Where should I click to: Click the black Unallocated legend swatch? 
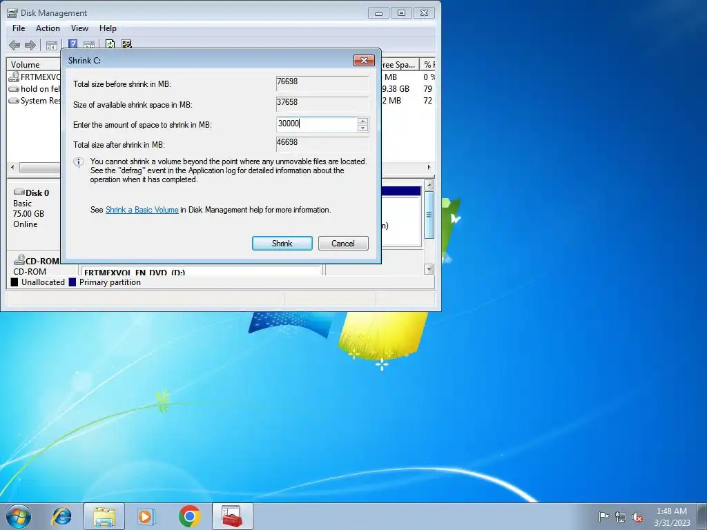coord(14,282)
